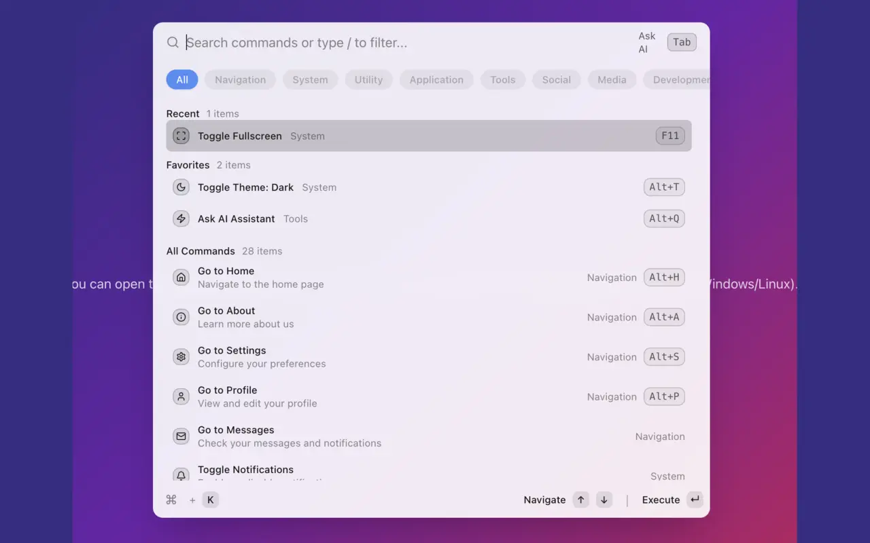The image size is (870, 543).
Task: Switch to the Utility filter
Action: tap(369, 79)
